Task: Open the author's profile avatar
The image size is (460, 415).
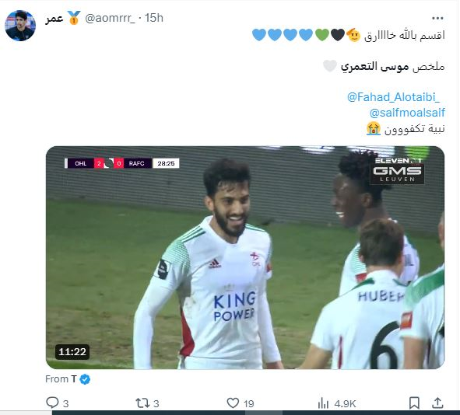Action: click(20, 26)
